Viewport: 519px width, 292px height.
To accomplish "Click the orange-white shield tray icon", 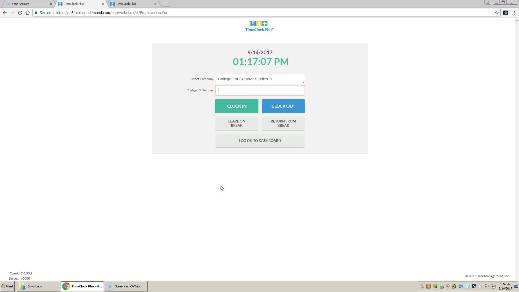I will (448, 286).
